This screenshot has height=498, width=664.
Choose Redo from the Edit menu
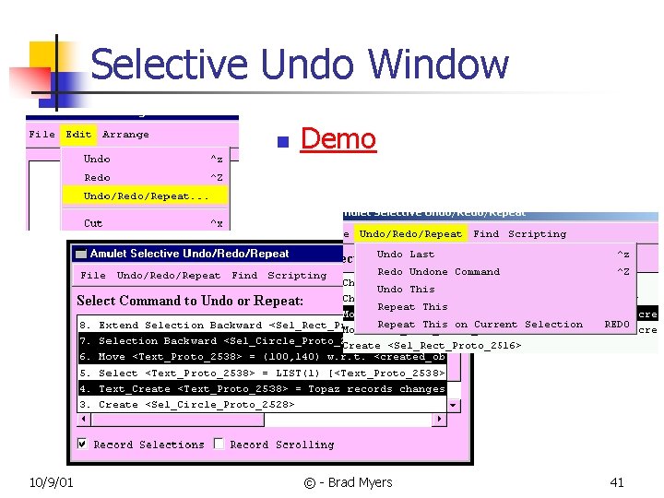(146, 177)
